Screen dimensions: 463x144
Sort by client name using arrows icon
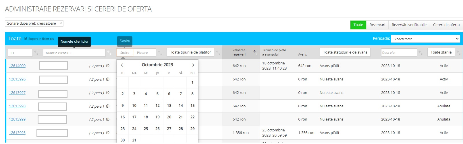pyautogui.click(x=109, y=53)
